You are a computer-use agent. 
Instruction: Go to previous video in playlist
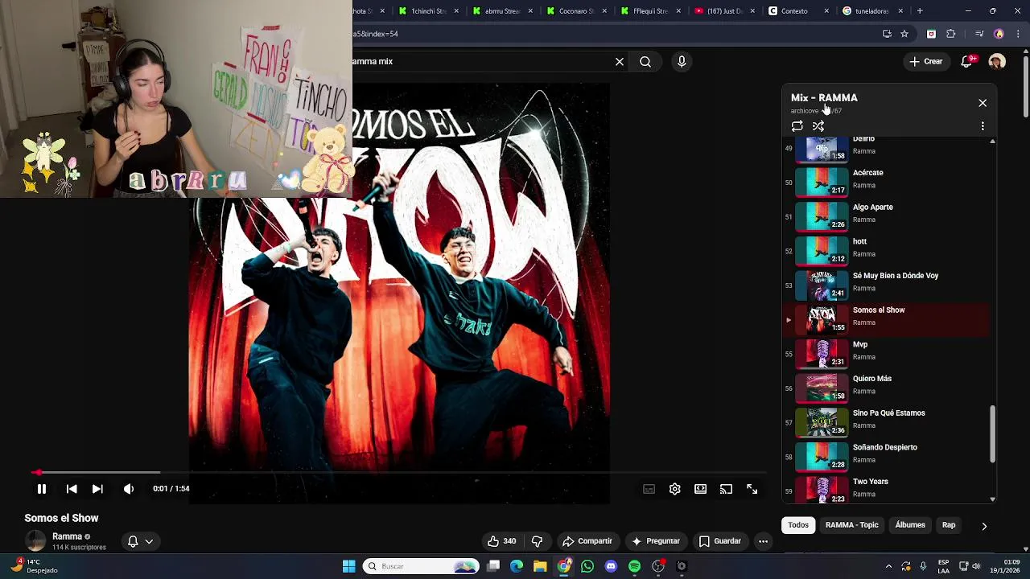tap(72, 489)
